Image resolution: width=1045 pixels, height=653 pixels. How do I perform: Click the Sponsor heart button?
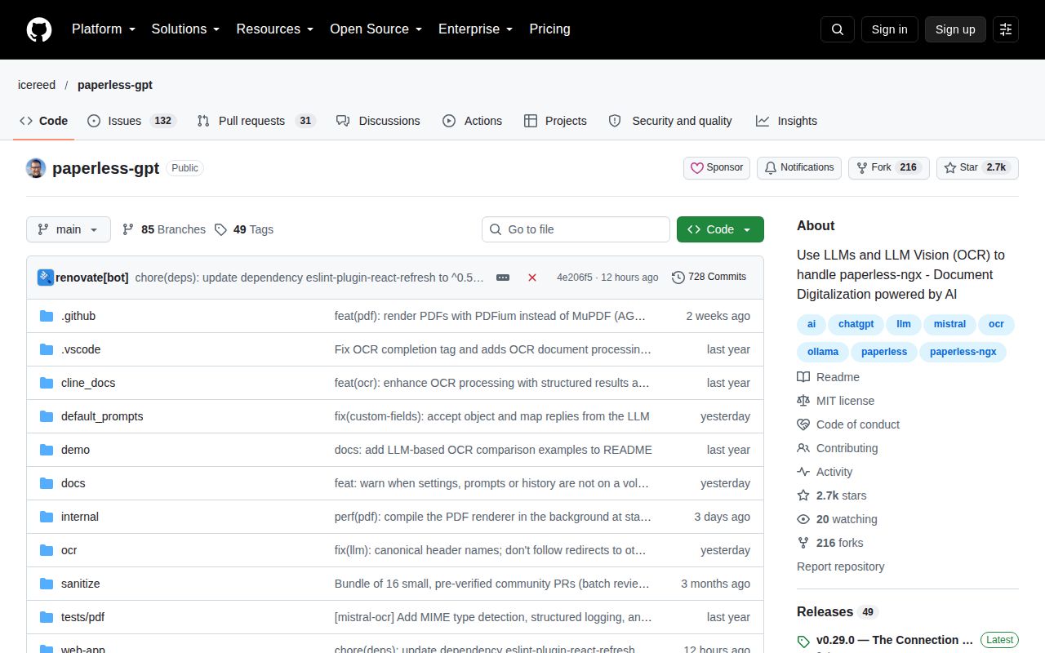tap(717, 168)
